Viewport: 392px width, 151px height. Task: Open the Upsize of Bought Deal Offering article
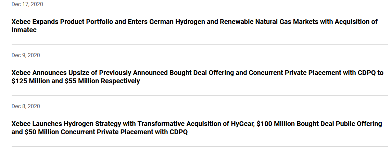coord(197,73)
